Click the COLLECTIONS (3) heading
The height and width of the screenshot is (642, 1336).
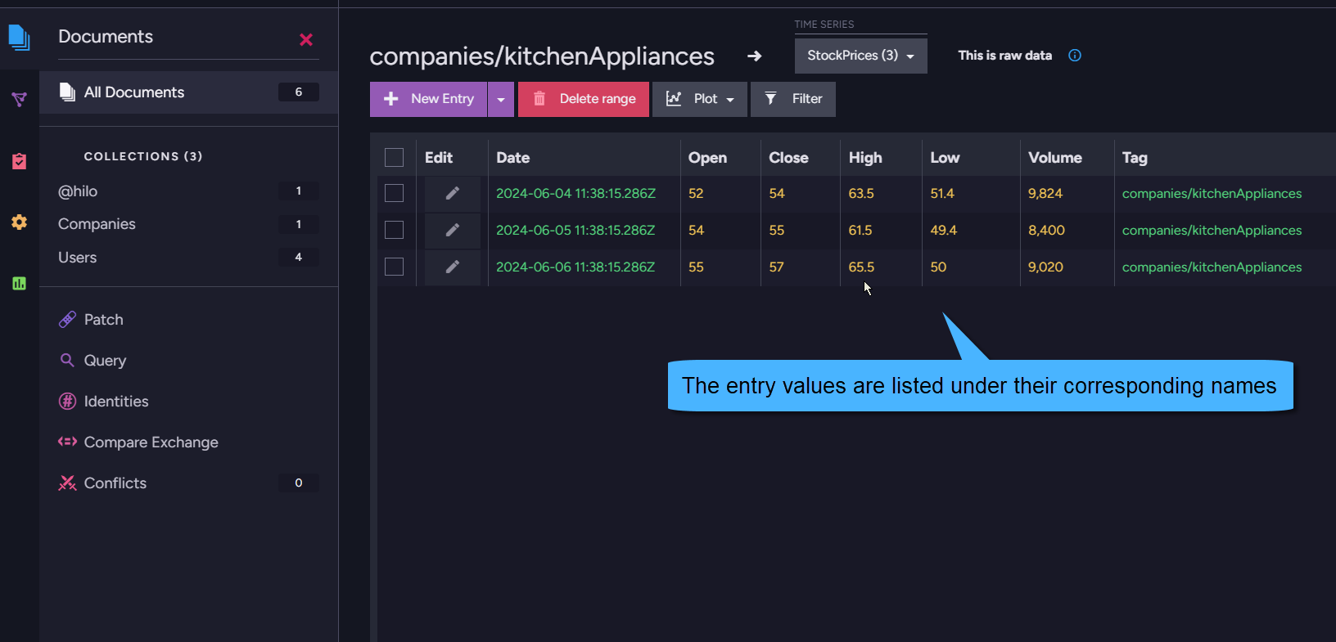[143, 156]
